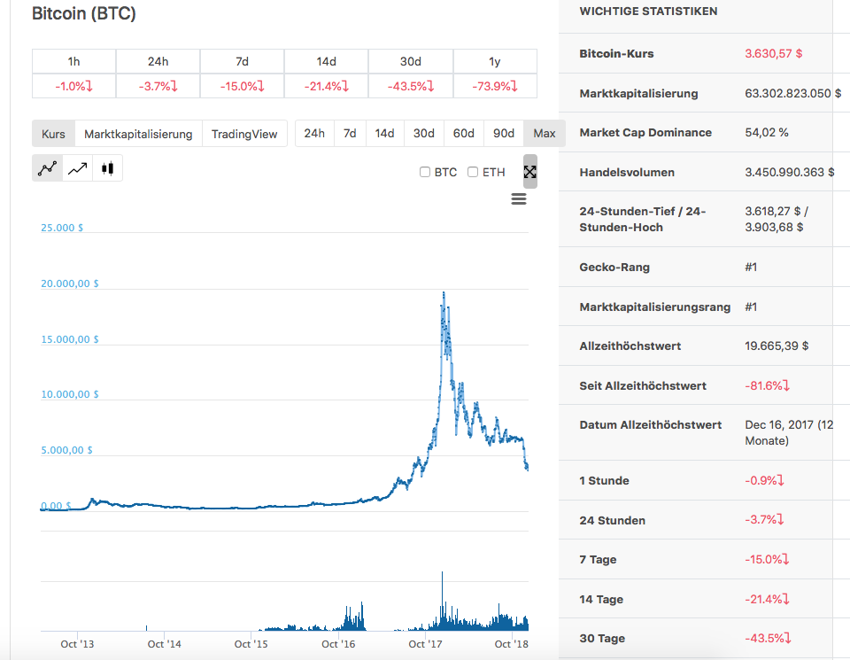Select the Max timeframe button
The width and height of the screenshot is (850, 660).
544,133
